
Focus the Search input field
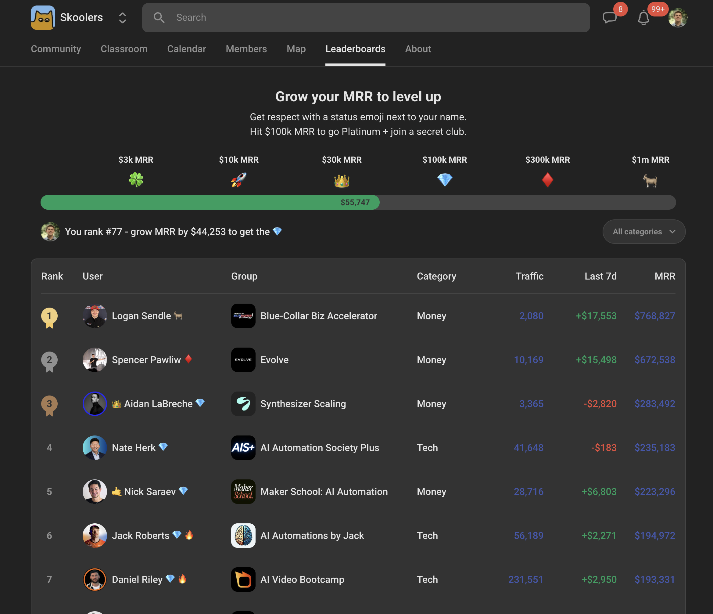366,18
